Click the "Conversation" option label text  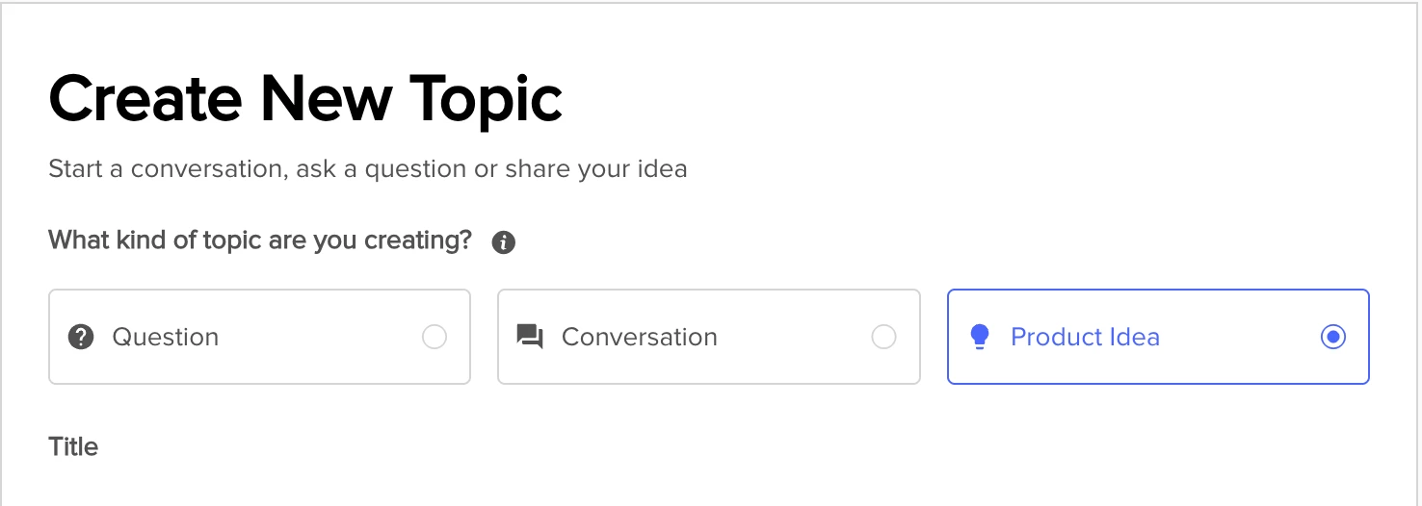[640, 337]
